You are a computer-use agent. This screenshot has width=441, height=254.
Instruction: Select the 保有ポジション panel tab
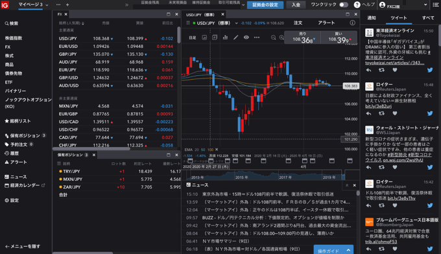click(x=73, y=155)
